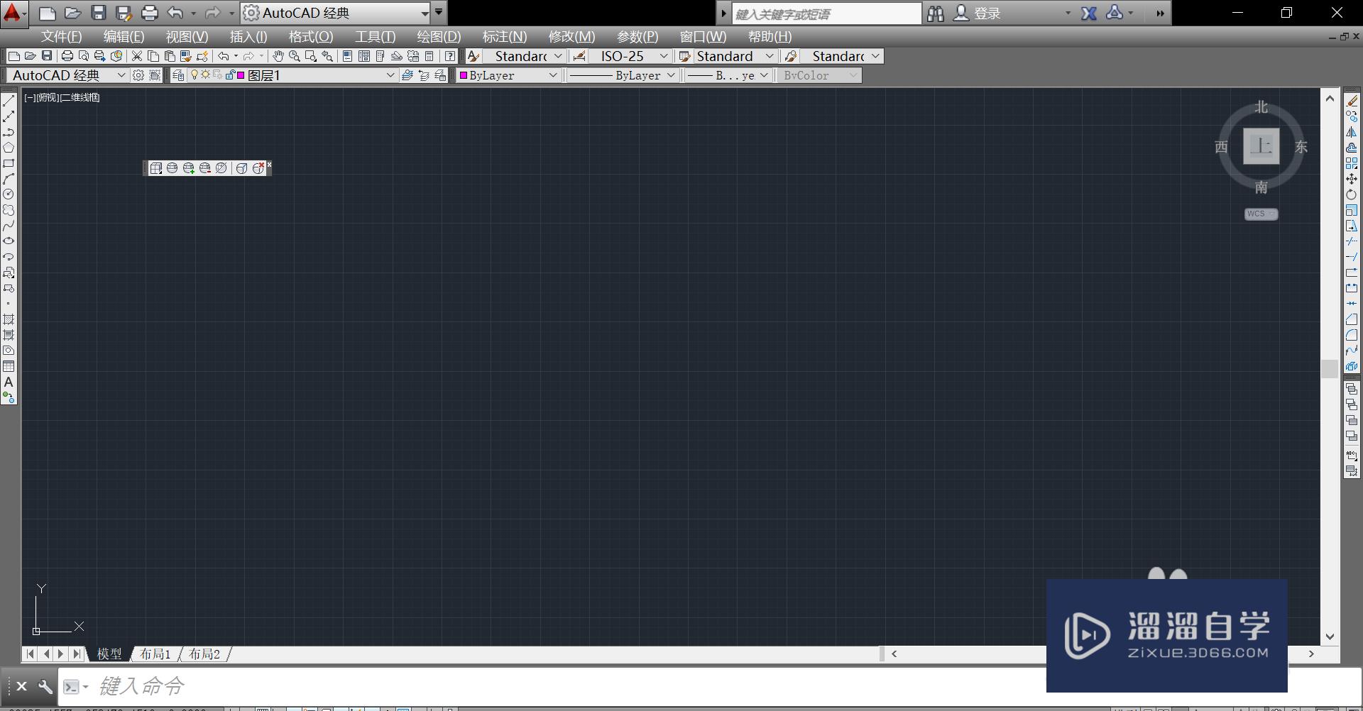The width and height of the screenshot is (1363, 711).
Task: Select the Mirror modify tool
Action: (1352, 132)
